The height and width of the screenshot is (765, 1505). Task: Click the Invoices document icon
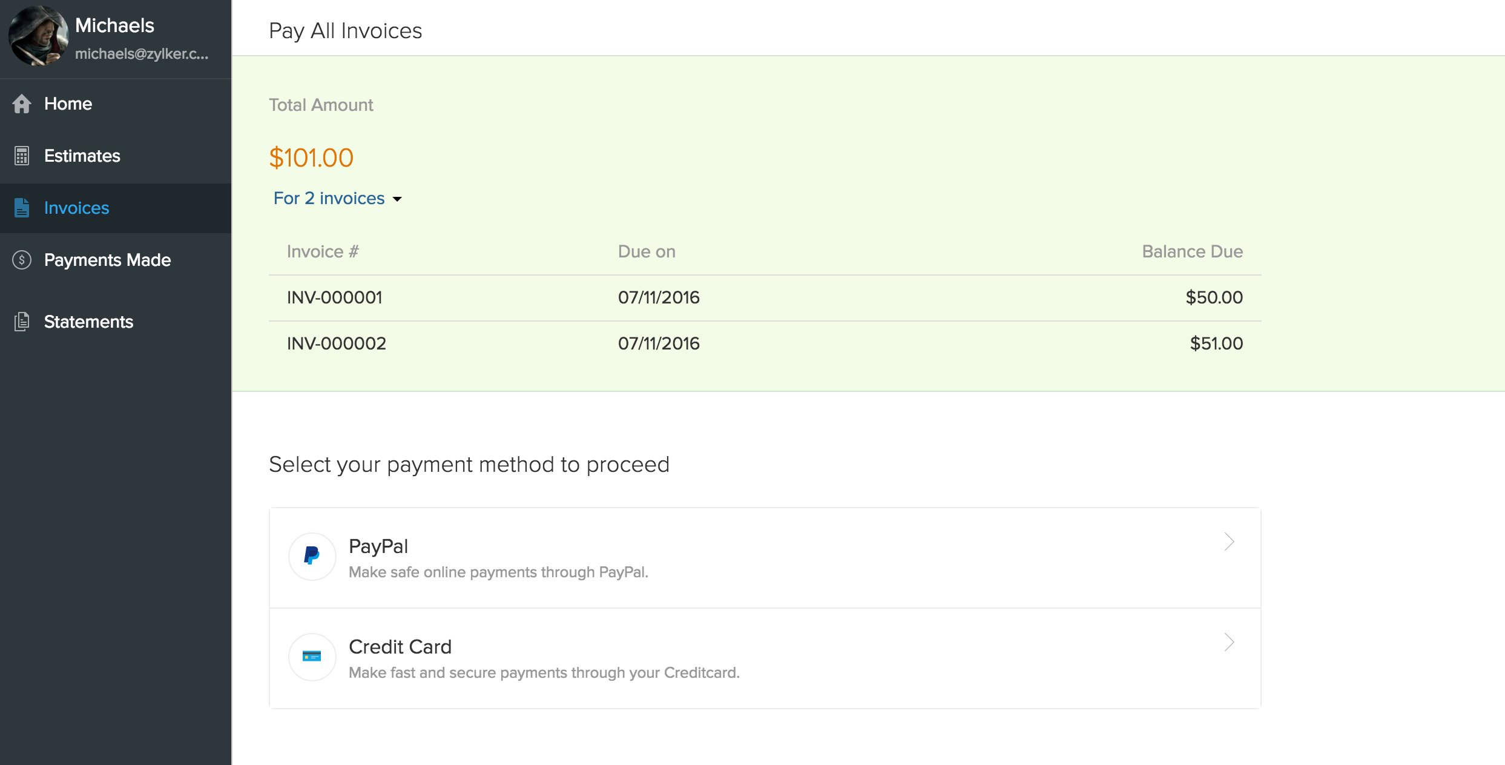[22, 208]
